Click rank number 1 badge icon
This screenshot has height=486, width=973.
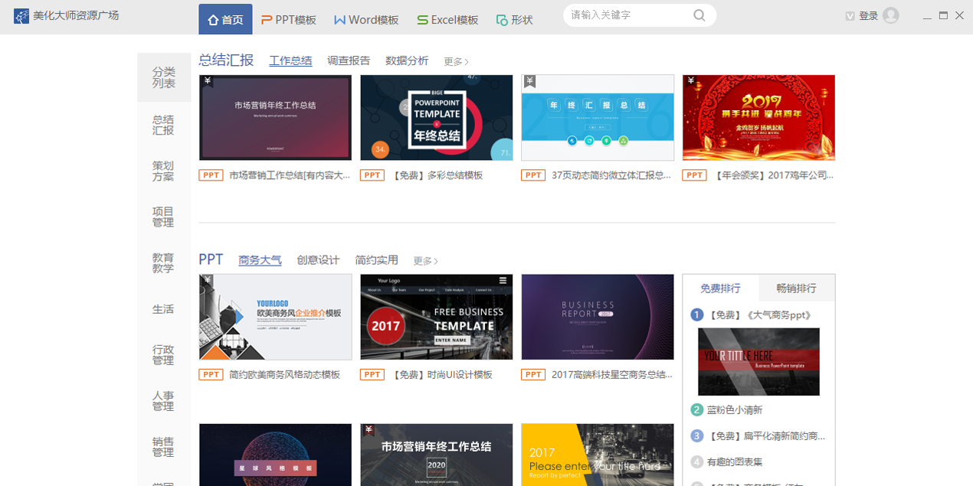click(696, 315)
